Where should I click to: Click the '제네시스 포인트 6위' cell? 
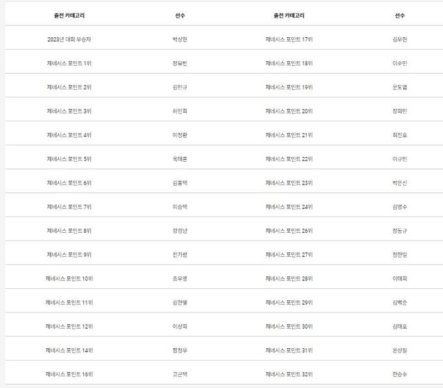(x=69, y=183)
